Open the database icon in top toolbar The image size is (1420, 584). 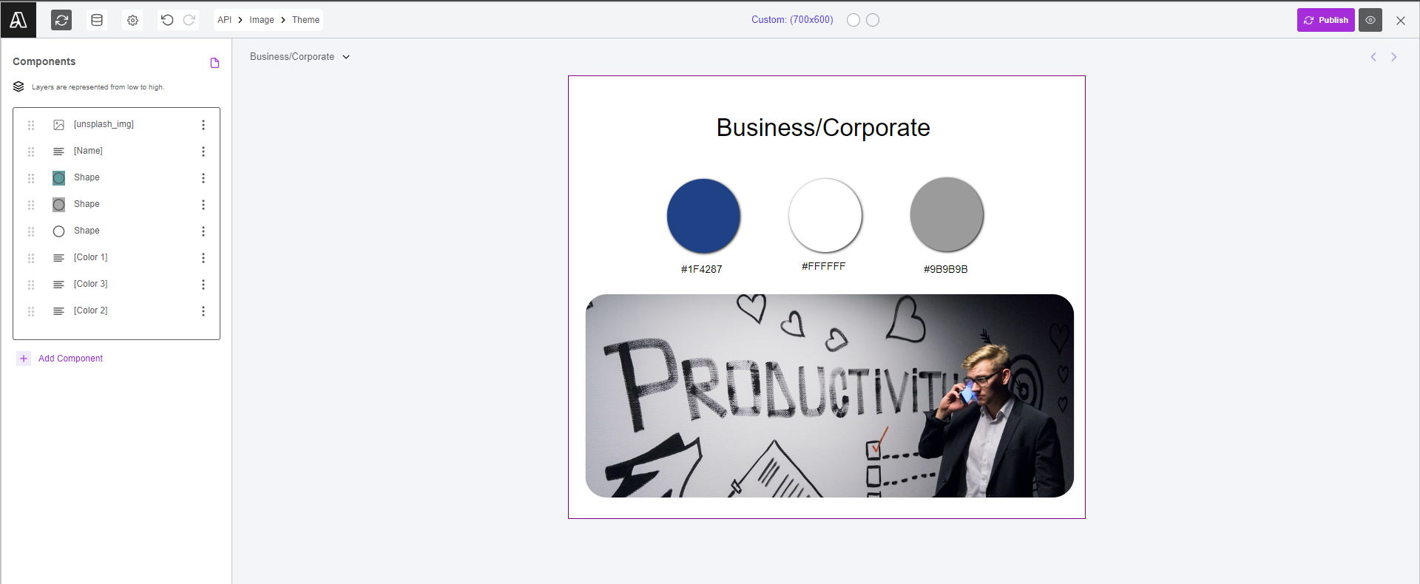(x=97, y=20)
